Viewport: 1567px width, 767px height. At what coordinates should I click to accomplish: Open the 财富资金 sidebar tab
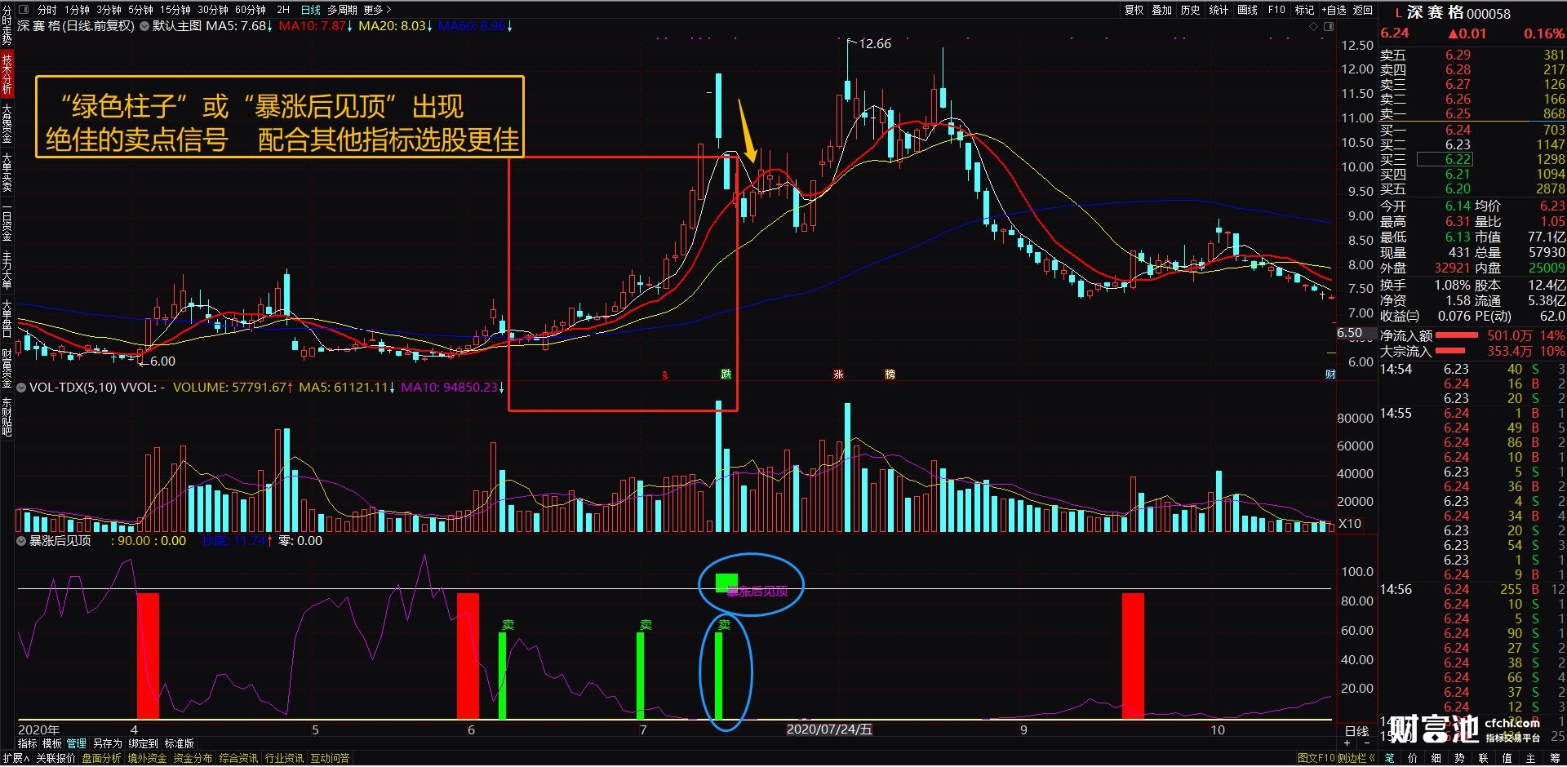(x=7, y=368)
